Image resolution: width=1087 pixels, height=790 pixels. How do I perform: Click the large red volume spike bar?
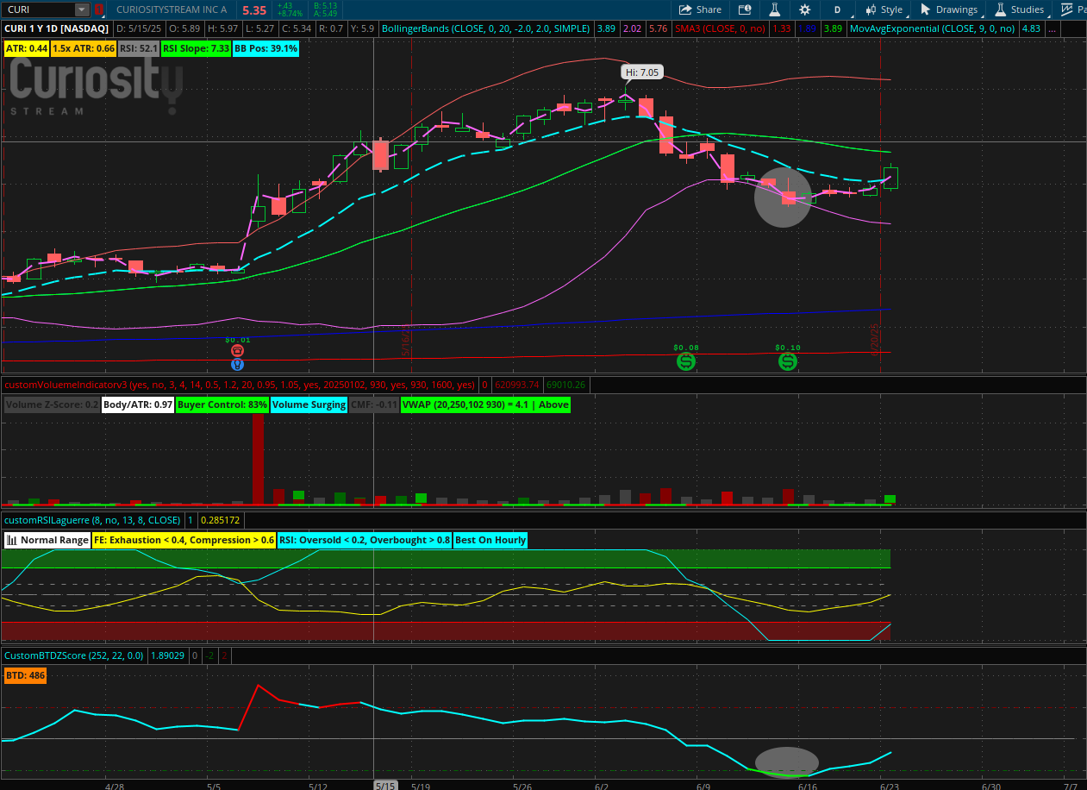point(258,458)
